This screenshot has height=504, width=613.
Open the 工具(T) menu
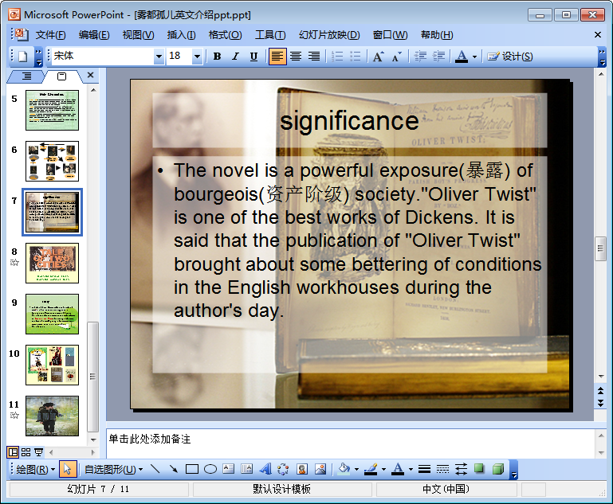[x=270, y=35]
